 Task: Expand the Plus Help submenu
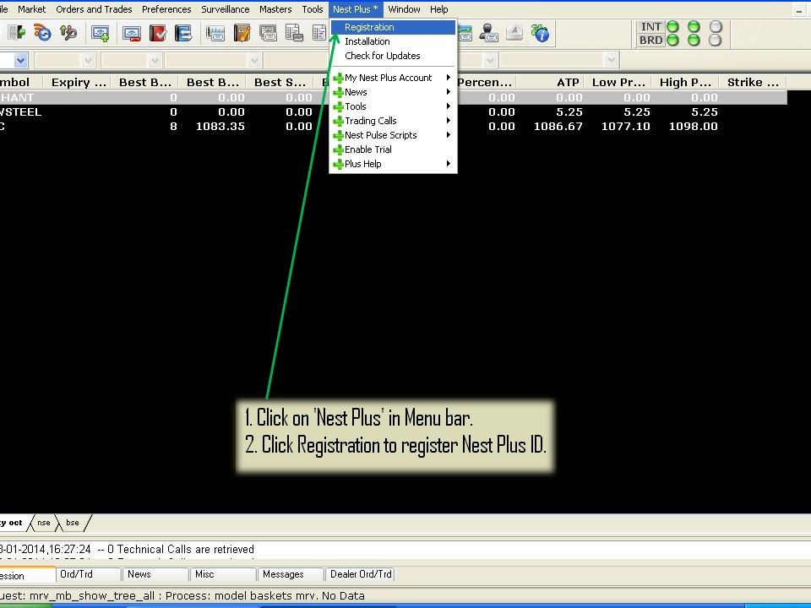pyautogui.click(x=393, y=164)
